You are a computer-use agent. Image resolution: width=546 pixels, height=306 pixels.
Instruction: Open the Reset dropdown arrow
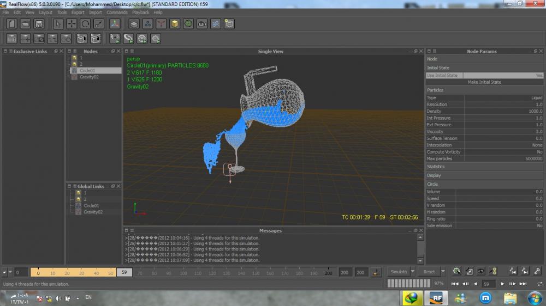tap(443, 272)
